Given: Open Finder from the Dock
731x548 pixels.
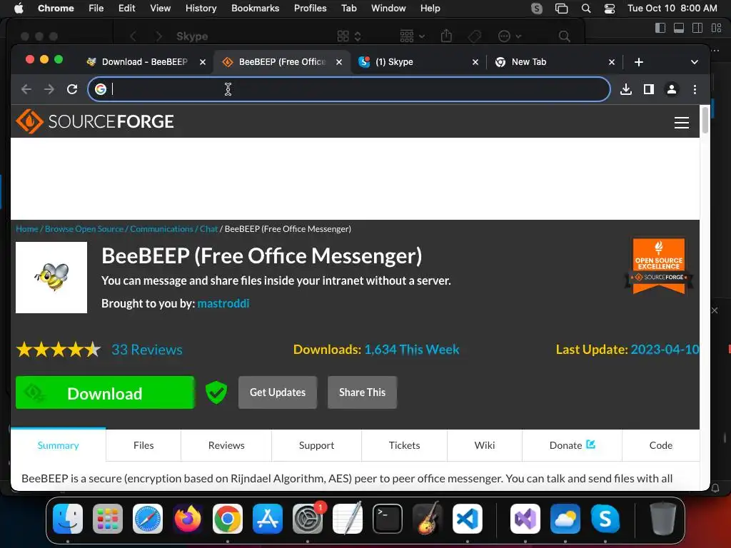Looking at the screenshot, I should [68, 519].
